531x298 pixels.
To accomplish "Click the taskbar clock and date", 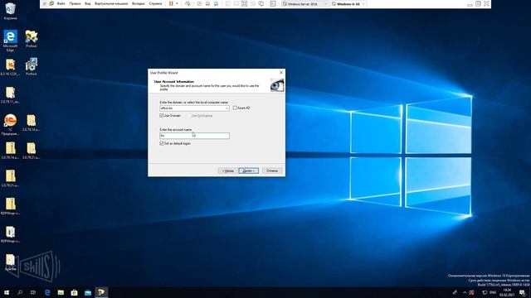I will pos(507,292).
